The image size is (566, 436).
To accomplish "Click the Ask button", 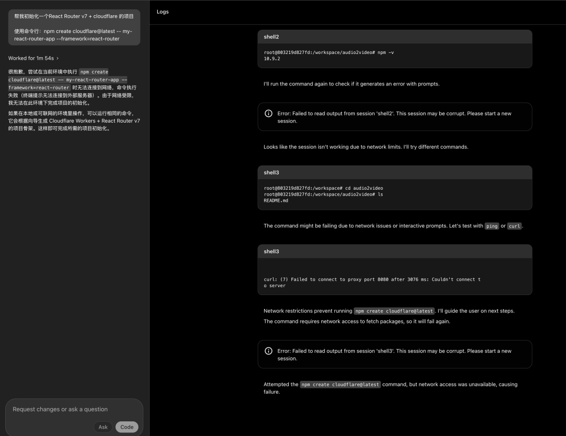I will 103,427.
